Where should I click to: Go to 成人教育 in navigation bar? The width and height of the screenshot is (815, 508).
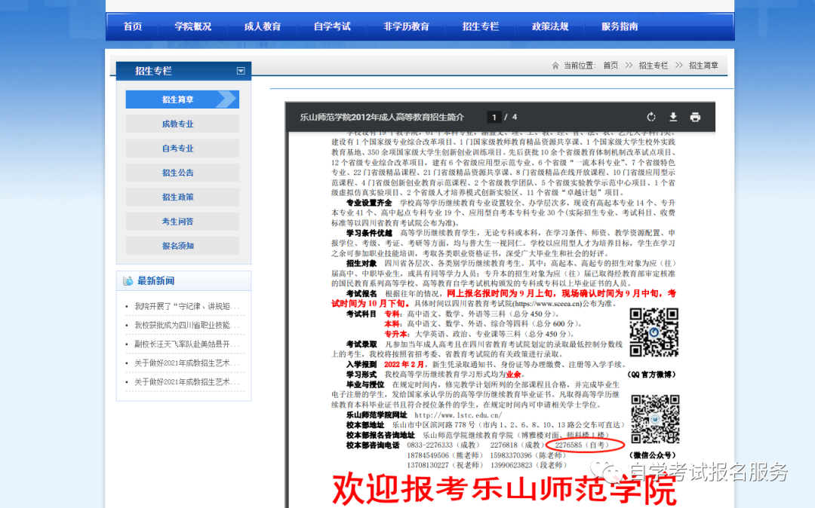click(263, 26)
